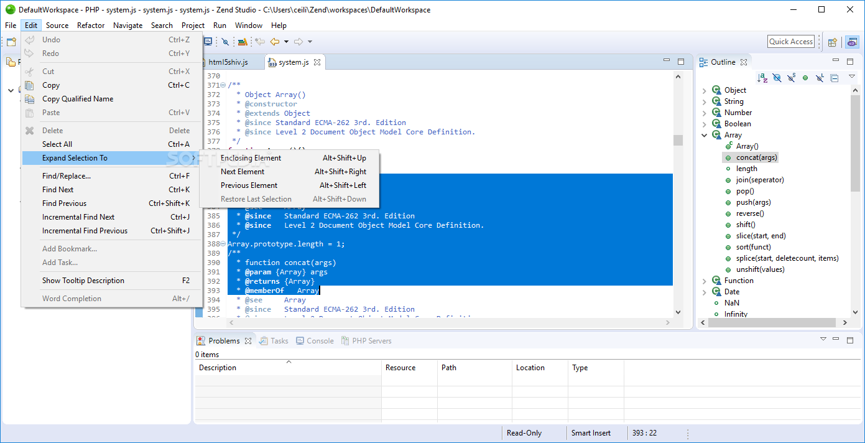Choose Show Tooltip Description menu item
865x443 pixels.
point(112,281)
